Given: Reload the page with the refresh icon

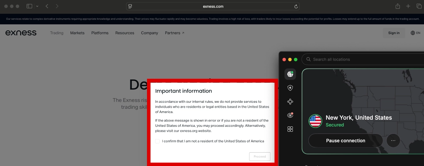Looking at the screenshot, I should (296, 6).
